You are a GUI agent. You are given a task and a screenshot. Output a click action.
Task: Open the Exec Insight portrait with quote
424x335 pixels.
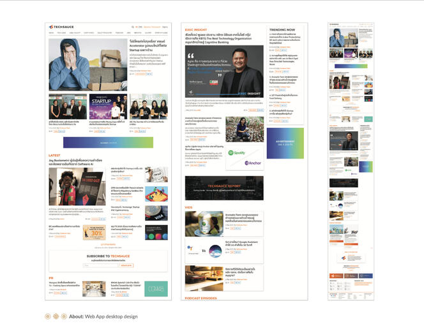pos(224,72)
